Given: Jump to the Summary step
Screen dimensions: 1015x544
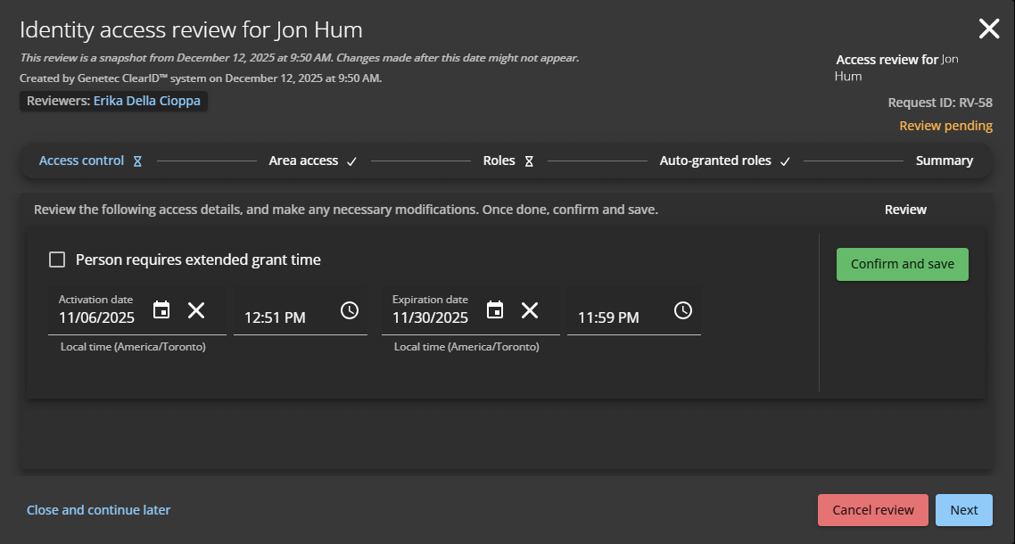Looking at the screenshot, I should [x=944, y=161].
